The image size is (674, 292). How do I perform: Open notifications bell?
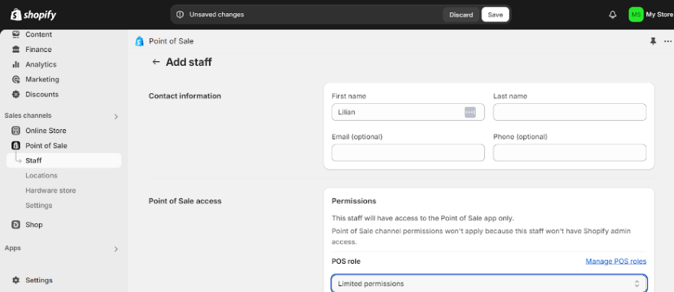coord(613,15)
